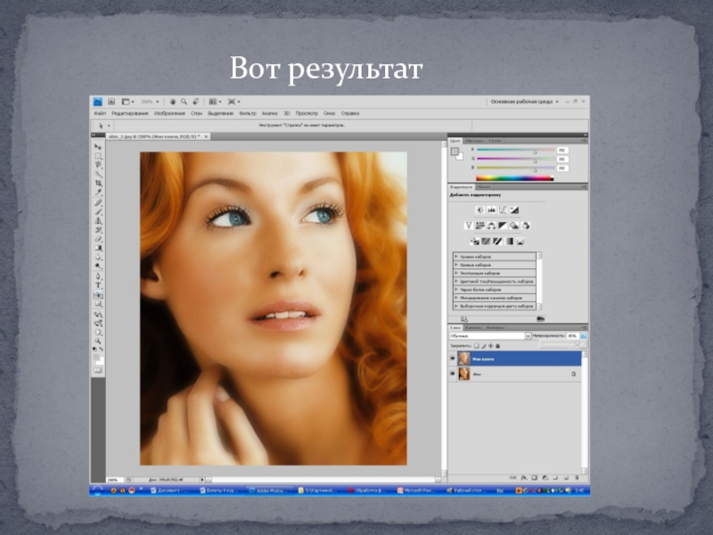Viewport: 713px width, 535px height.
Task: Open the 'Фильтр' menu
Action: 247,113
